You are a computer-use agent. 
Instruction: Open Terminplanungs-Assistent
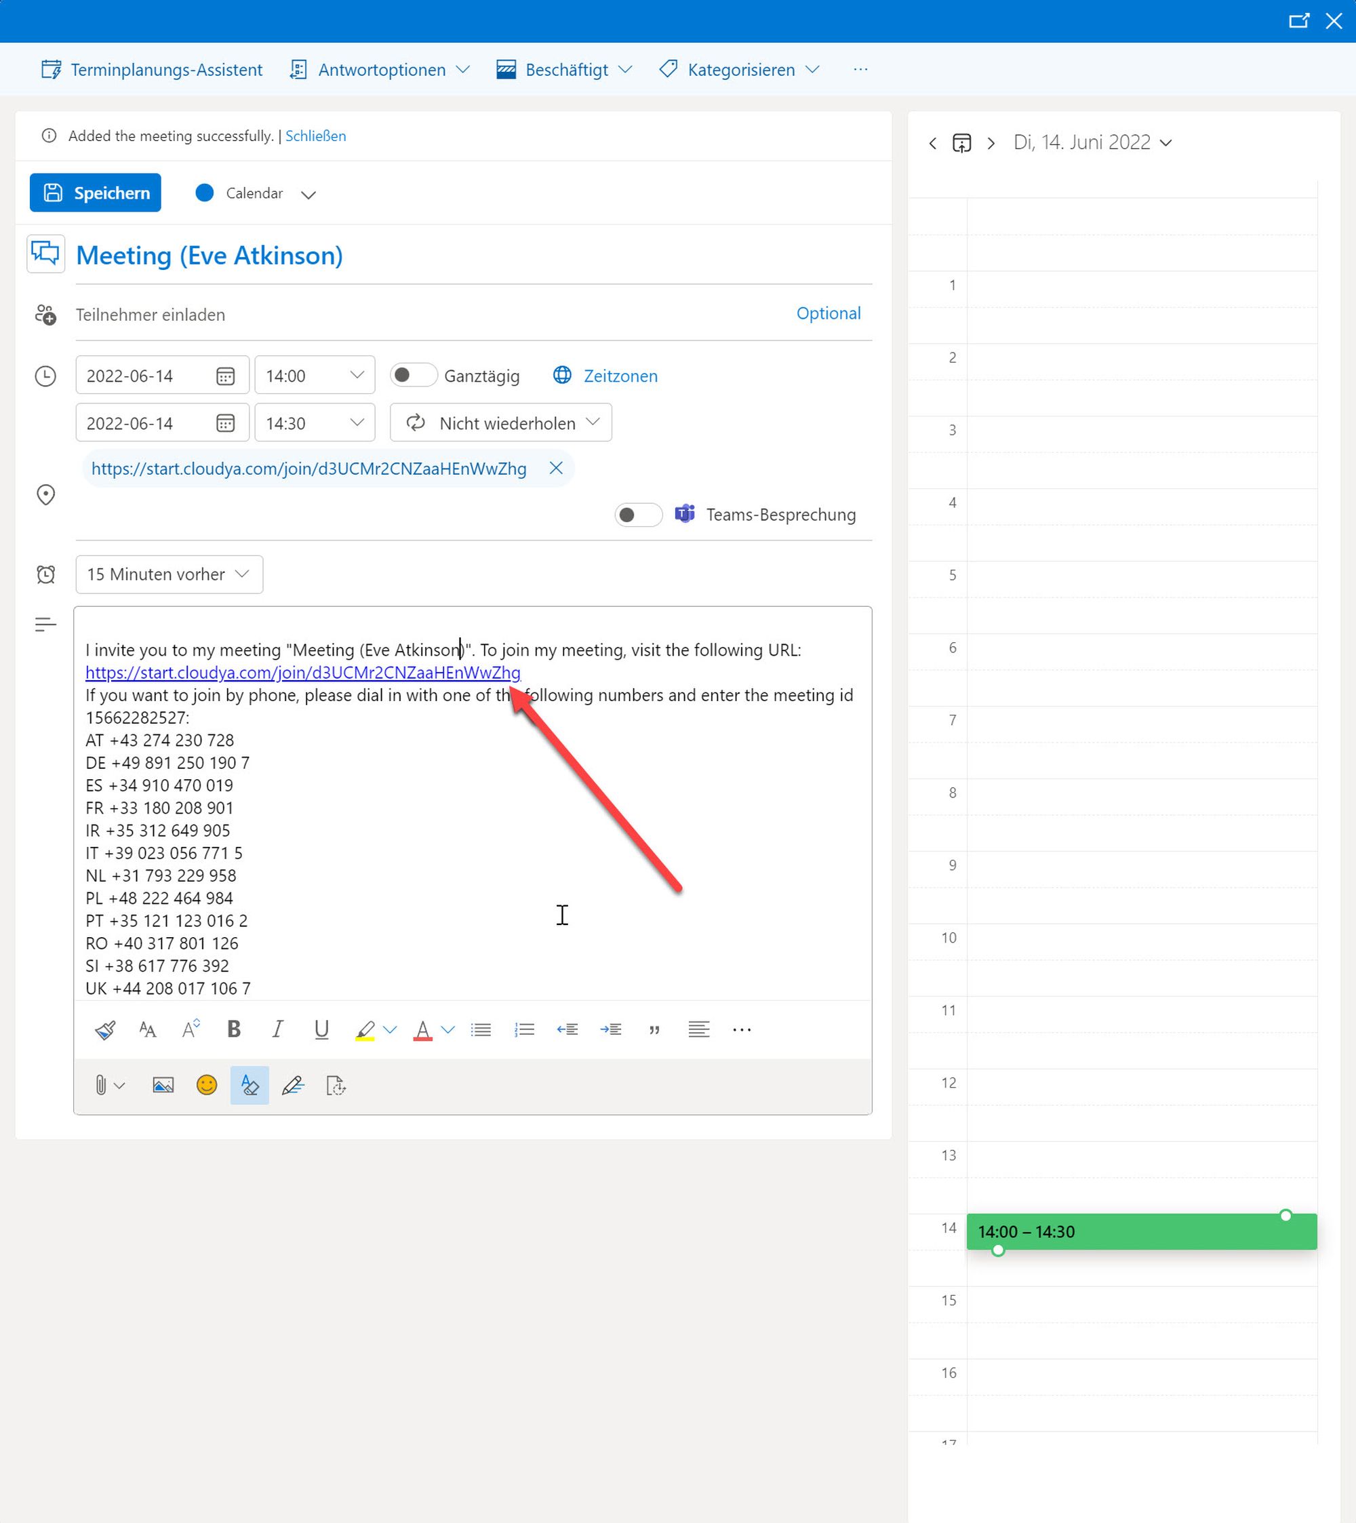(152, 69)
